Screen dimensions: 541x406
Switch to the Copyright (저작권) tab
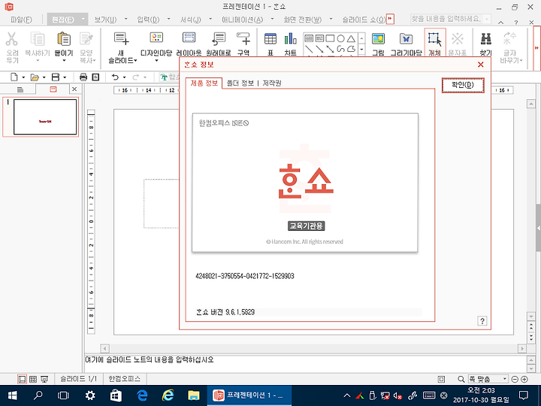click(272, 83)
